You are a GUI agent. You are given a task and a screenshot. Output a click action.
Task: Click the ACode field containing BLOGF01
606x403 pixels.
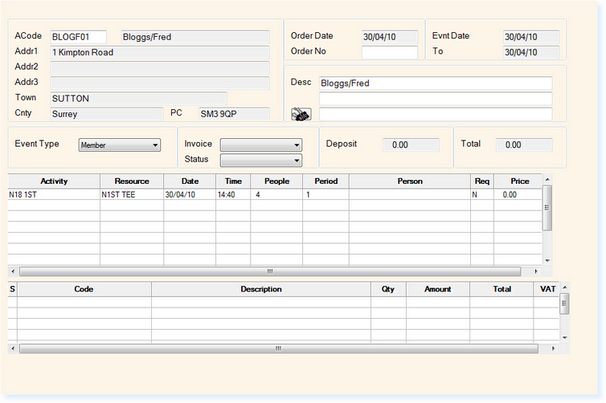coord(78,37)
